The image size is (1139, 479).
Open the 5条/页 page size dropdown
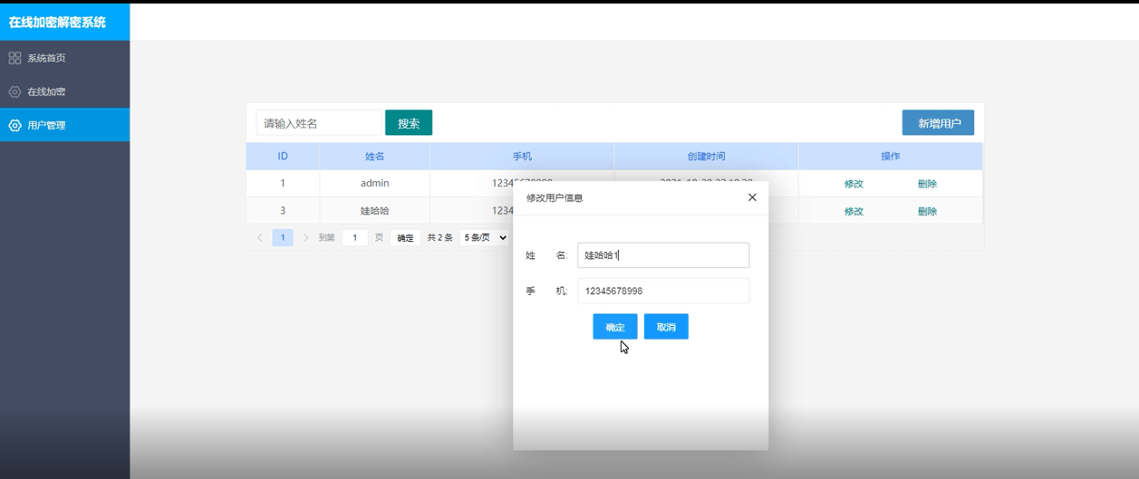[484, 238]
